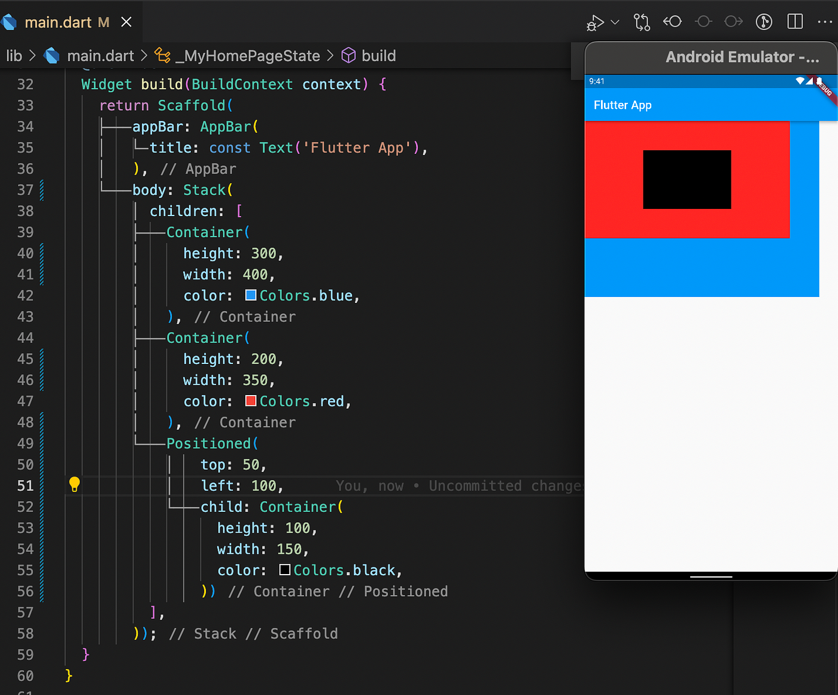This screenshot has width=838, height=695.
Task: Go to previous change icon
Action: 673,22
